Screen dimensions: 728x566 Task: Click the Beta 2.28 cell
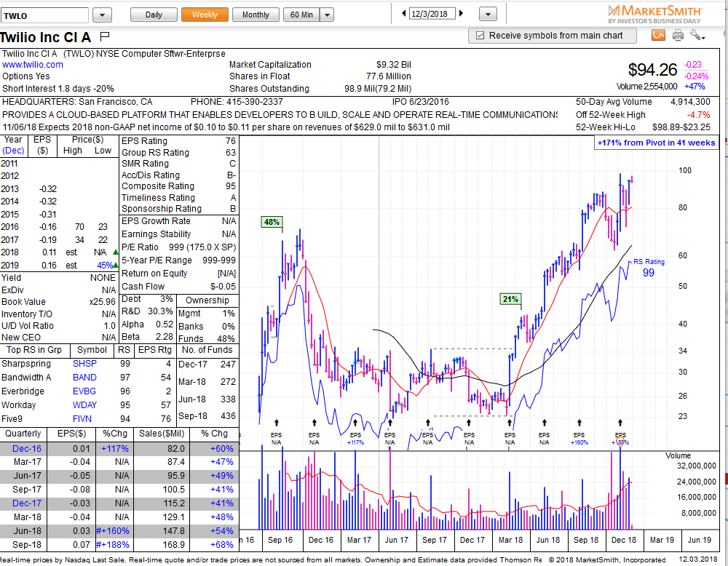click(147, 337)
